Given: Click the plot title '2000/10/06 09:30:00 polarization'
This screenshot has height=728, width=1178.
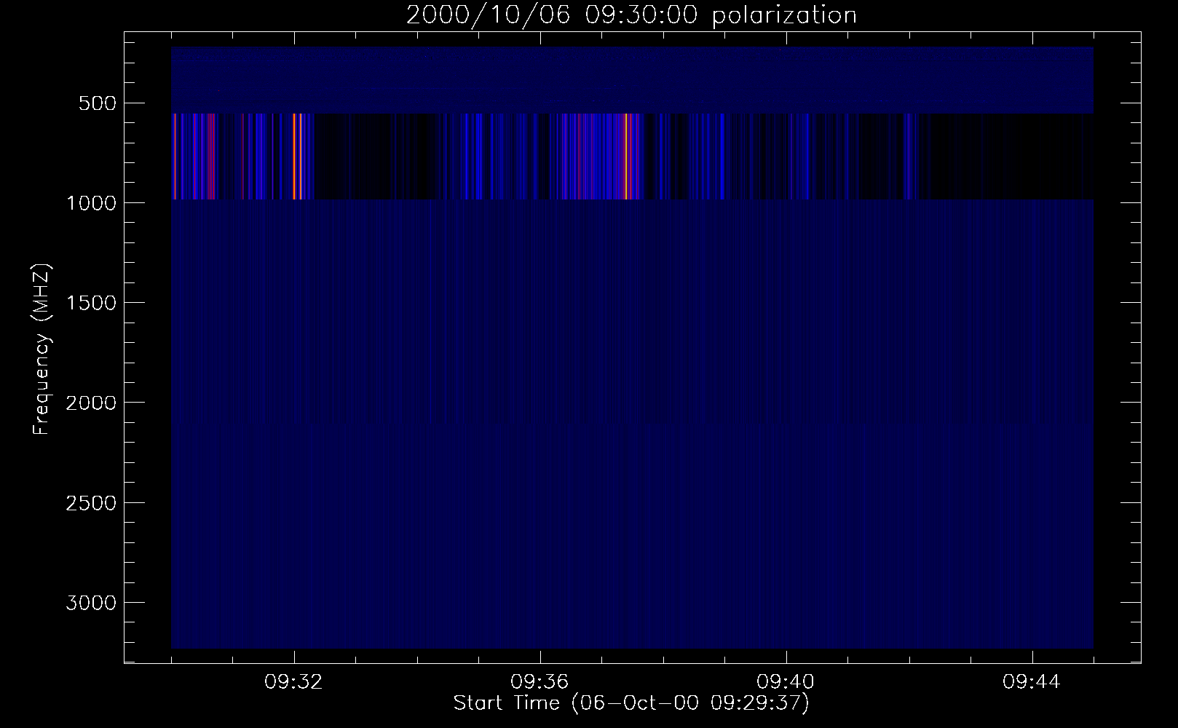Looking at the screenshot, I should (631, 15).
